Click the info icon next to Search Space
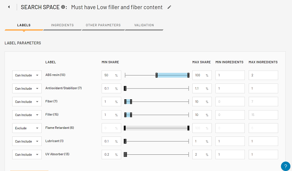 click(63, 7)
